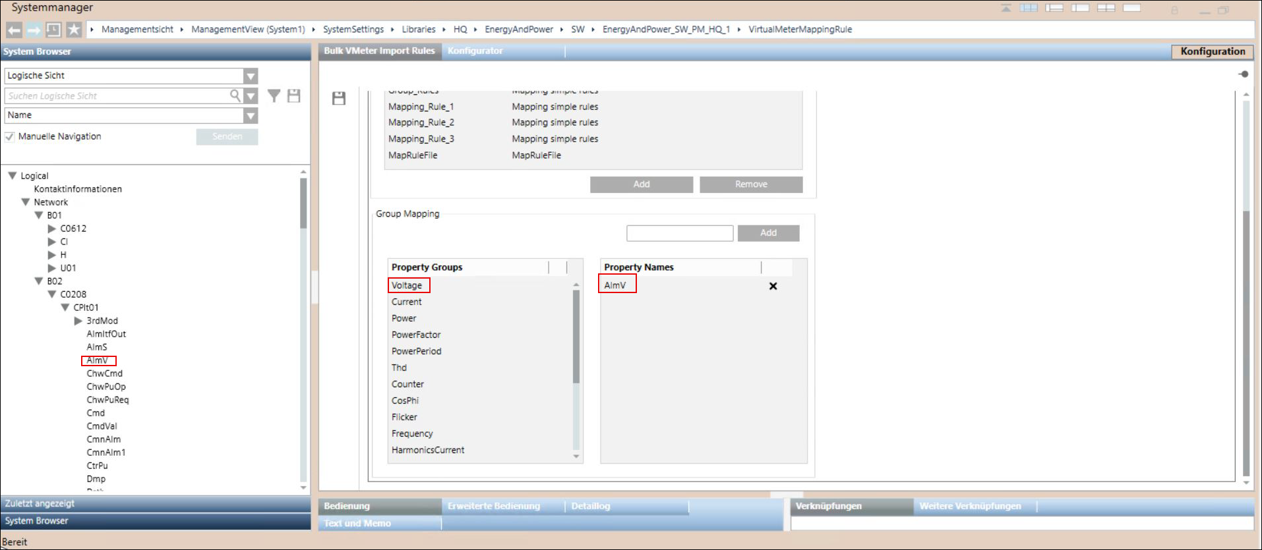
Task: Click the Property Groups list scrollbar
Action: tap(576, 336)
